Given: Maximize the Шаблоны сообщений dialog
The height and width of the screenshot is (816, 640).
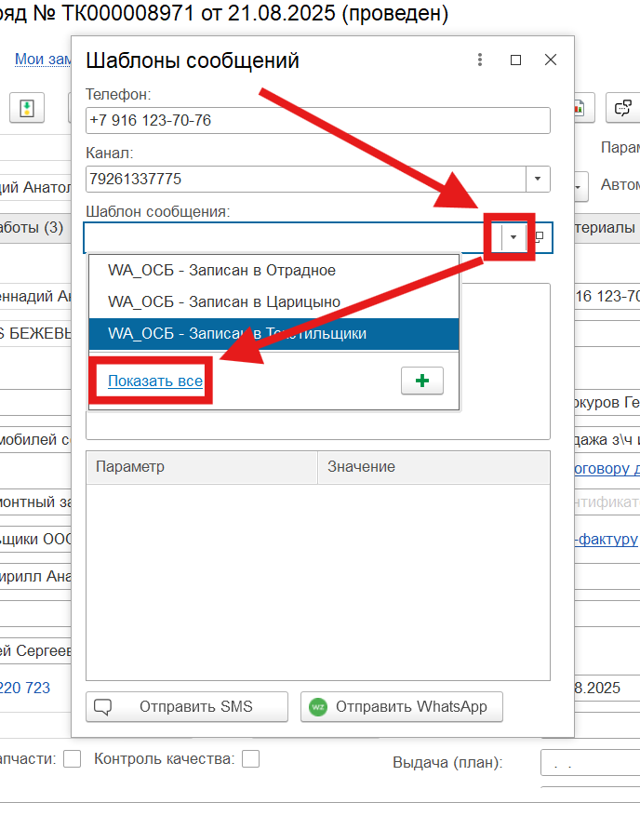Looking at the screenshot, I should click(x=515, y=60).
